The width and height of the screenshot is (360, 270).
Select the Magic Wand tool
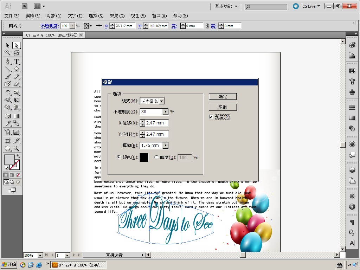(x=7, y=53)
